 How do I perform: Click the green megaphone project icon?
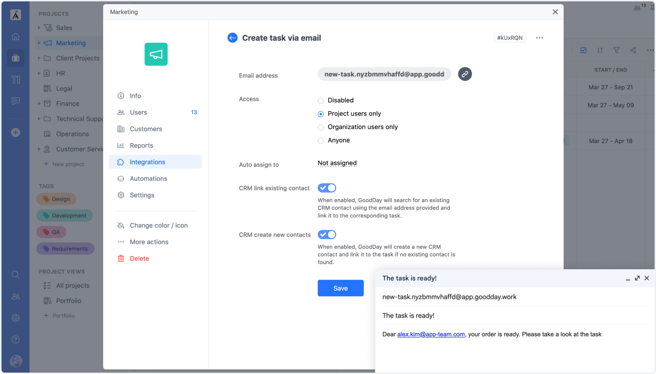point(156,54)
